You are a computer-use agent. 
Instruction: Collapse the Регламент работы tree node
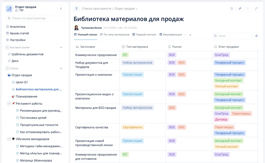(9, 103)
